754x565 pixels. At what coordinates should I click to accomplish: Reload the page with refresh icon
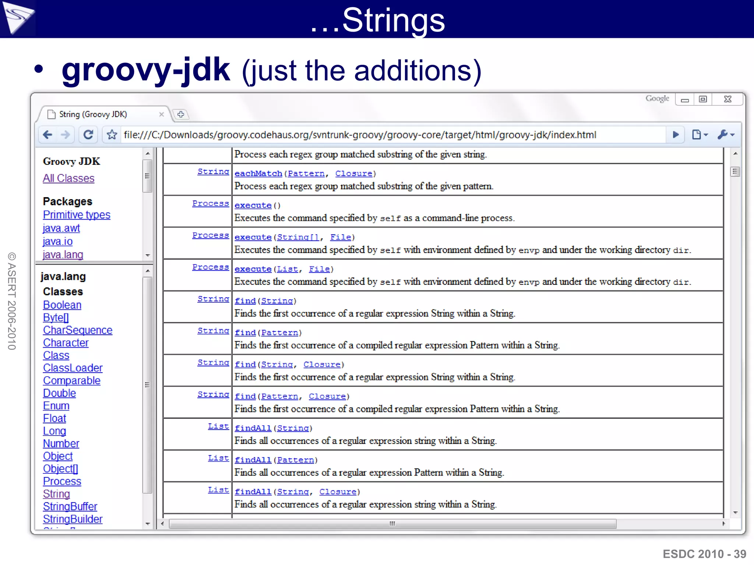pos(88,135)
